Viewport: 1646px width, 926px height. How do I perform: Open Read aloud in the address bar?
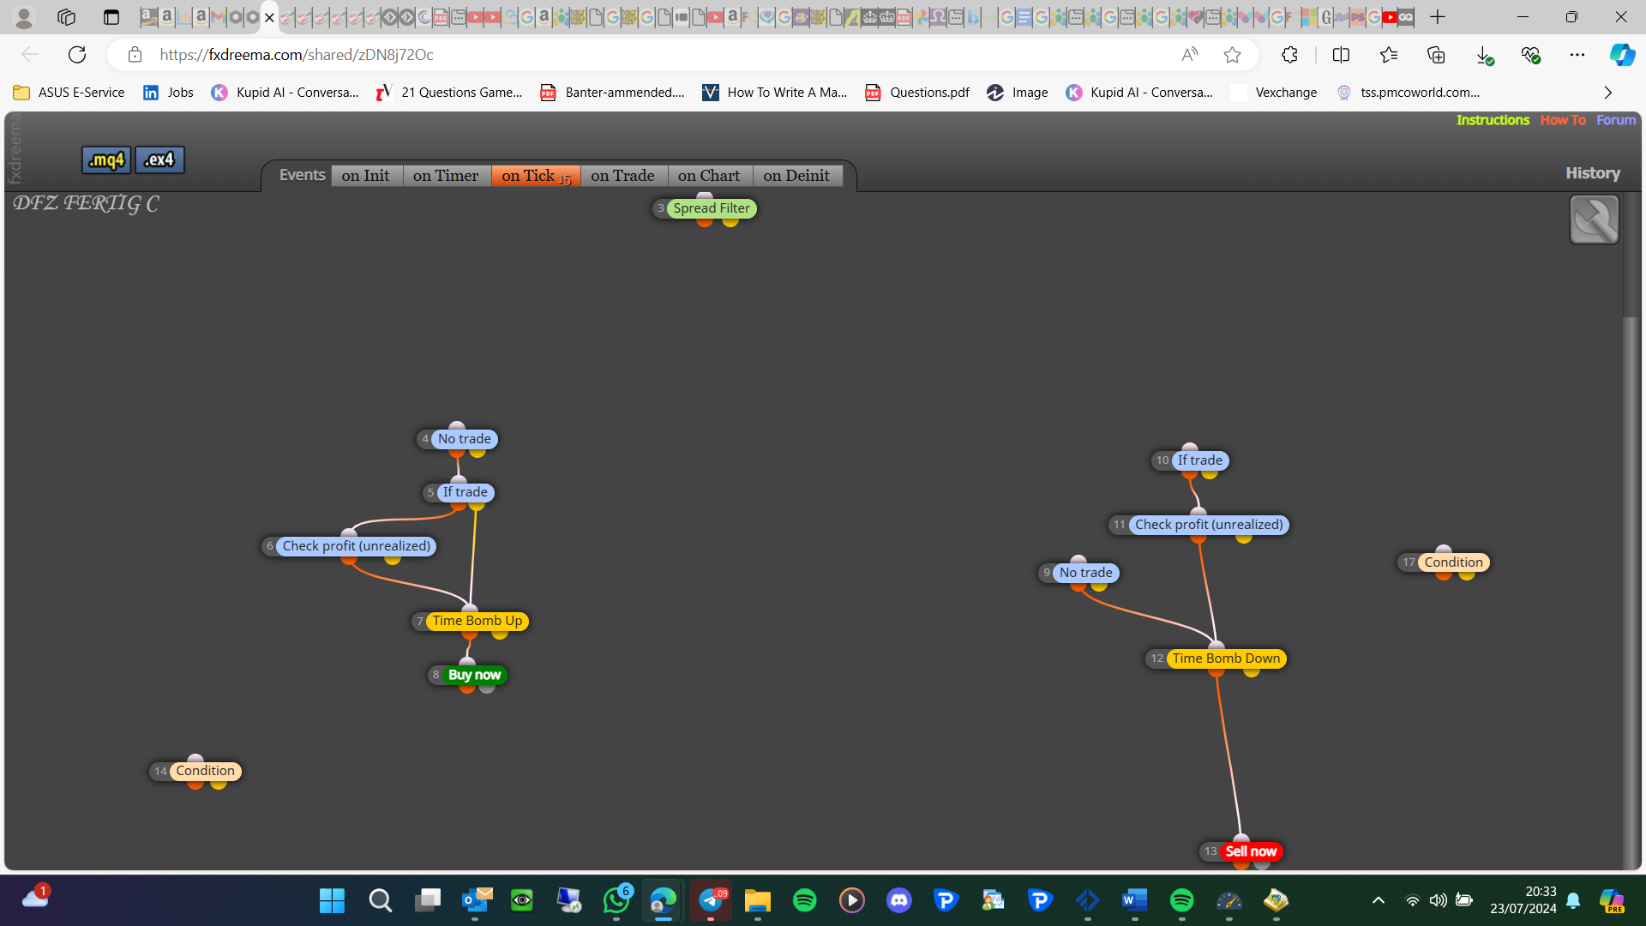1190,55
